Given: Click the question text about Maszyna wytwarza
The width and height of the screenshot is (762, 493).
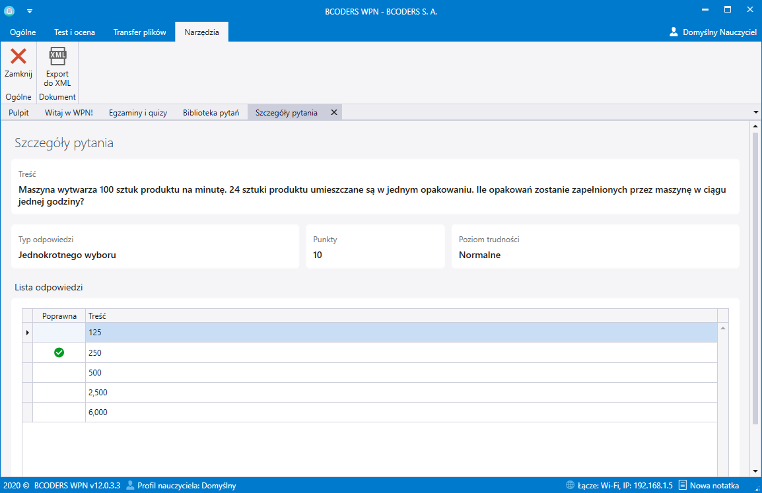Looking at the screenshot, I should pos(372,195).
